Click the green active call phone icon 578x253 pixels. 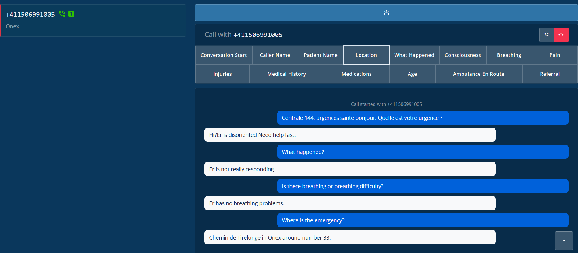(62, 14)
